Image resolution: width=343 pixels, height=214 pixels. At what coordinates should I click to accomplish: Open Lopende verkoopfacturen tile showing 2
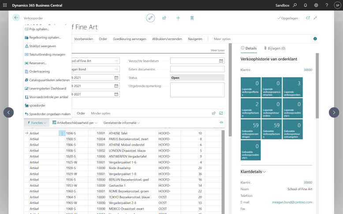(251, 108)
